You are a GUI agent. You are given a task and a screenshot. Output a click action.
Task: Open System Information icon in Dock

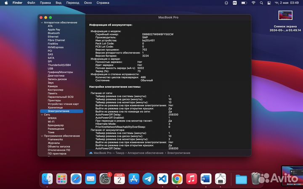point(220,179)
